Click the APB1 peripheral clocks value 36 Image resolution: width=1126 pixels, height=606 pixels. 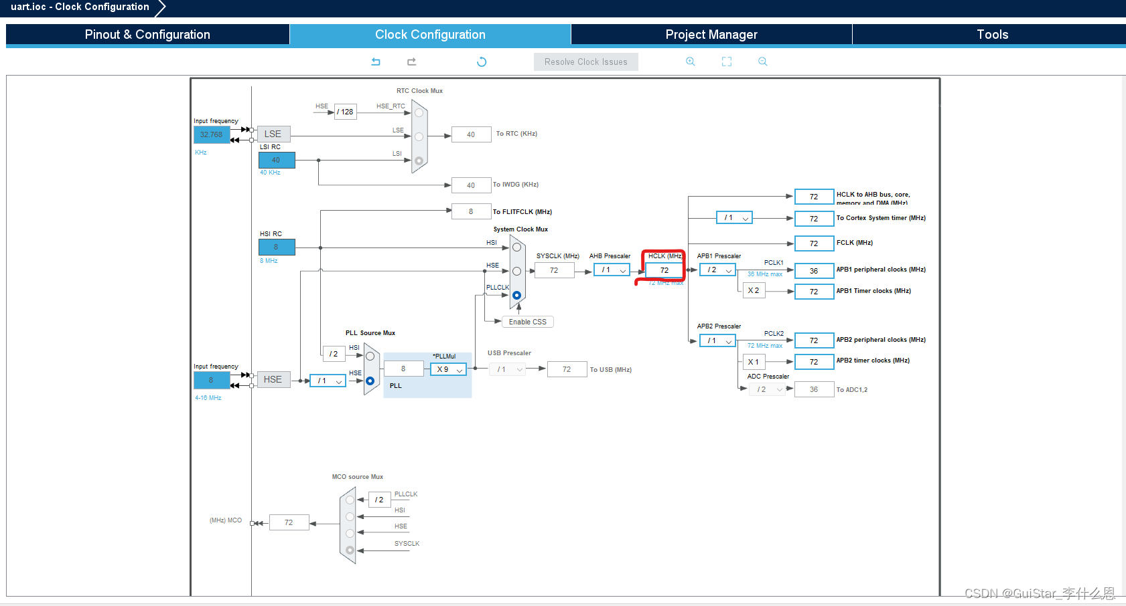pos(814,271)
